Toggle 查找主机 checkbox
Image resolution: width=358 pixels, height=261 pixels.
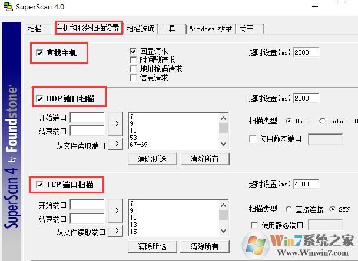(39, 53)
